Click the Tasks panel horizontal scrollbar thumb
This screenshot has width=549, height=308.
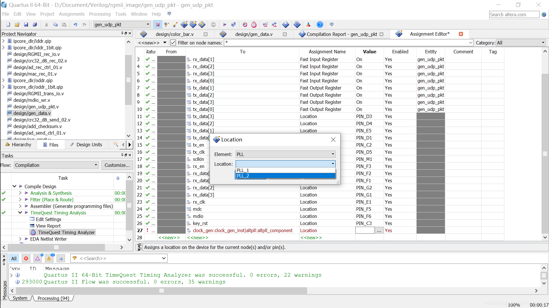point(56,247)
